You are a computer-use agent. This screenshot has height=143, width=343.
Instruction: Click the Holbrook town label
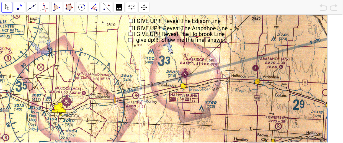pyautogui.click(x=239, y=76)
